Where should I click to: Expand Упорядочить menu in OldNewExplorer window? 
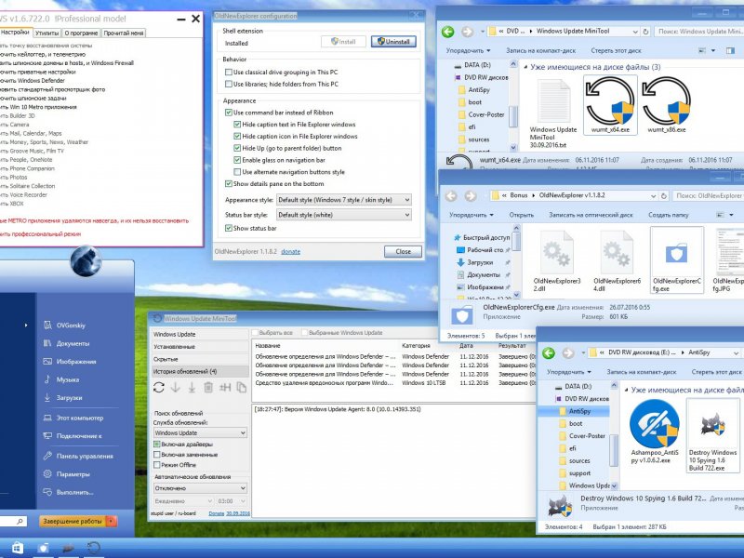(472, 215)
